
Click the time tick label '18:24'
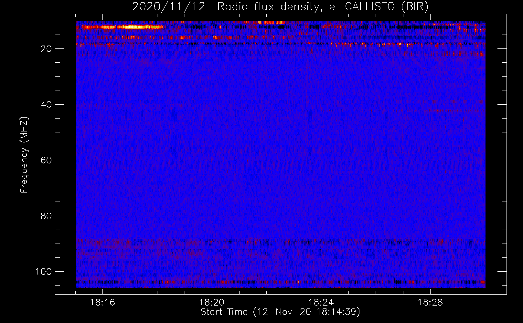pyautogui.click(x=321, y=303)
